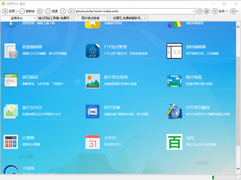Click the green 百鸣 icon
This screenshot has width=241, height=180.
[x=174, y=142]
